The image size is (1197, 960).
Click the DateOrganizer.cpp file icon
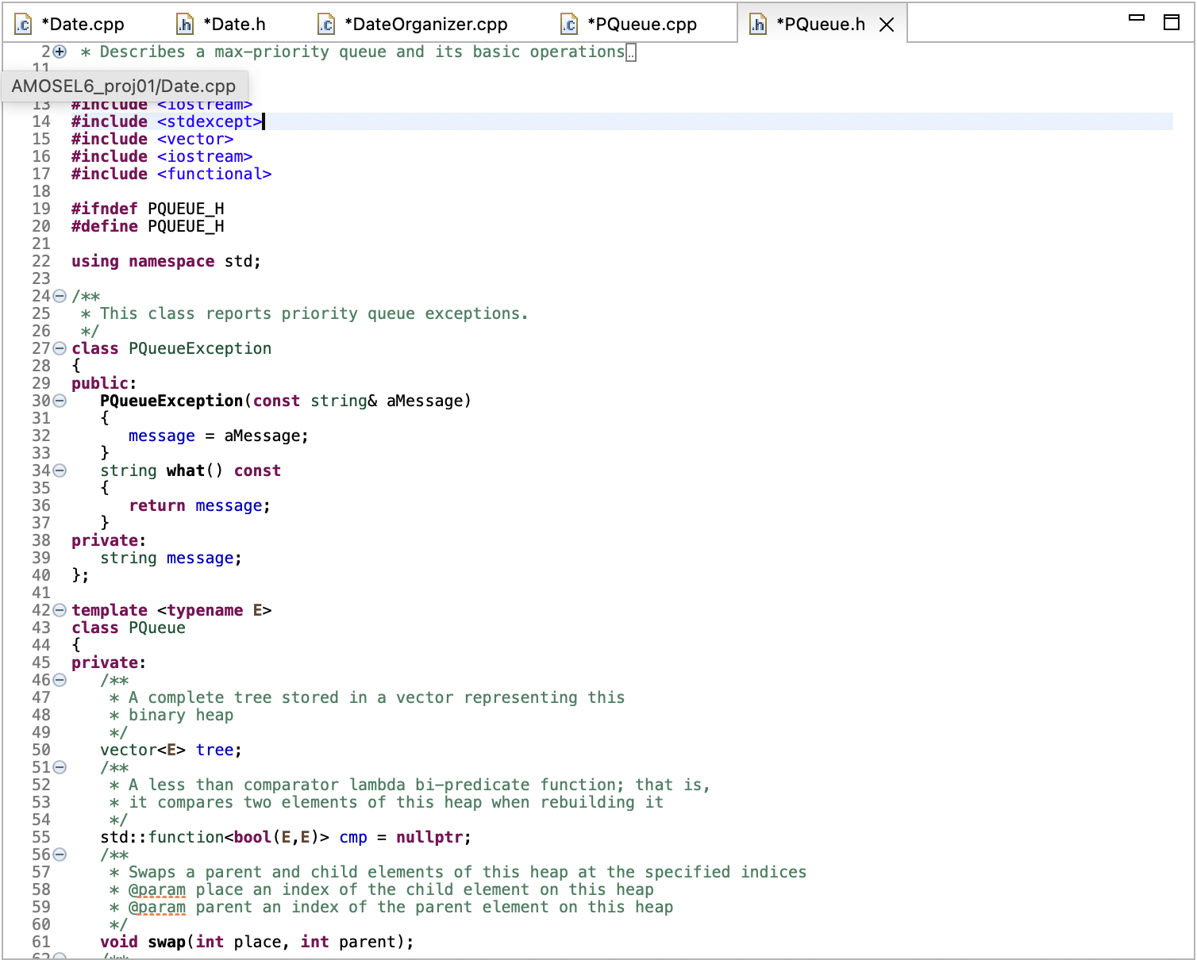[326, 25]
